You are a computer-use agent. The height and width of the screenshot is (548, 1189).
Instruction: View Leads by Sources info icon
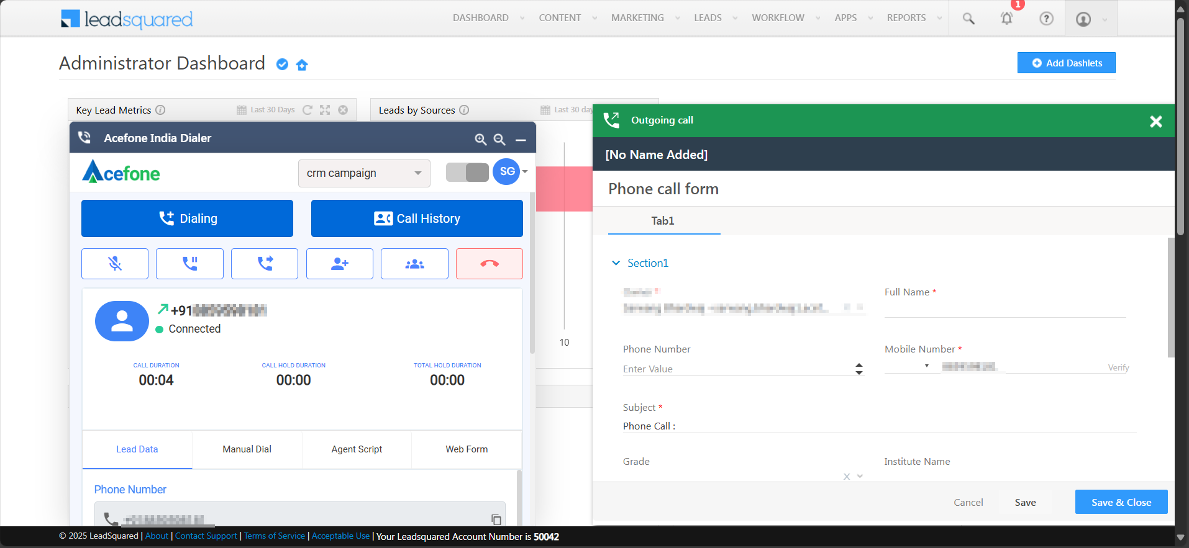point(464,110)
